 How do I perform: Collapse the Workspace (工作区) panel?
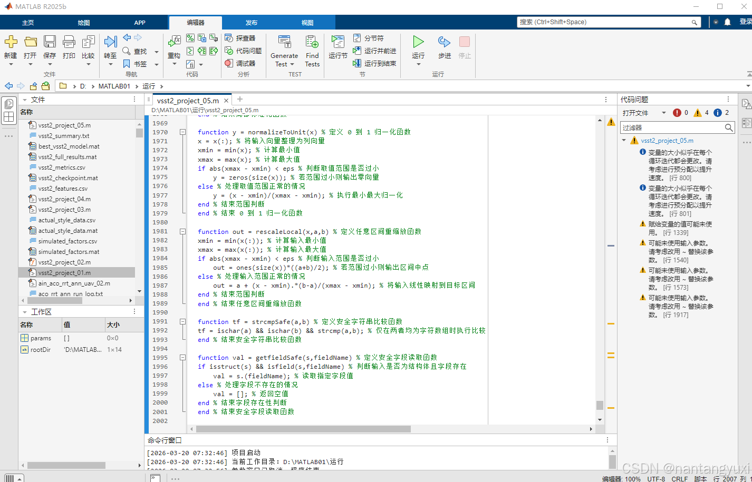tap(24, 312)
